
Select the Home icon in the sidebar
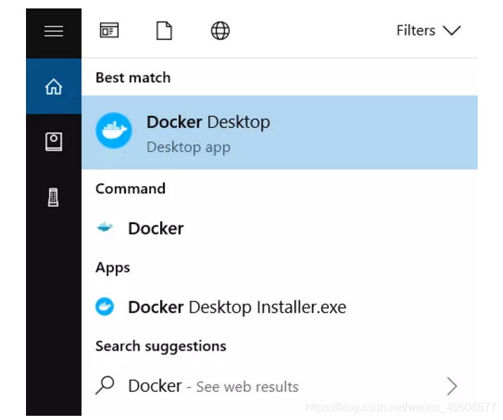click(53, 86)
